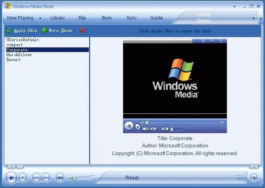This screenshot has height=188, width=265.
Task: Open the Guide tab
Action: point(156,18)
